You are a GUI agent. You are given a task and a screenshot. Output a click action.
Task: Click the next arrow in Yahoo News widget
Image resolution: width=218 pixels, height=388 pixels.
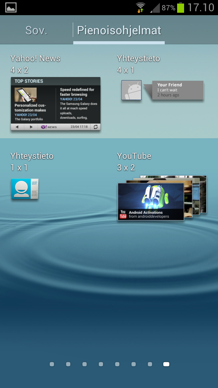(x=31, y=127)
